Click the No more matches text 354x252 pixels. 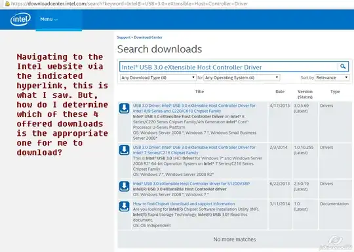(235, 239)
